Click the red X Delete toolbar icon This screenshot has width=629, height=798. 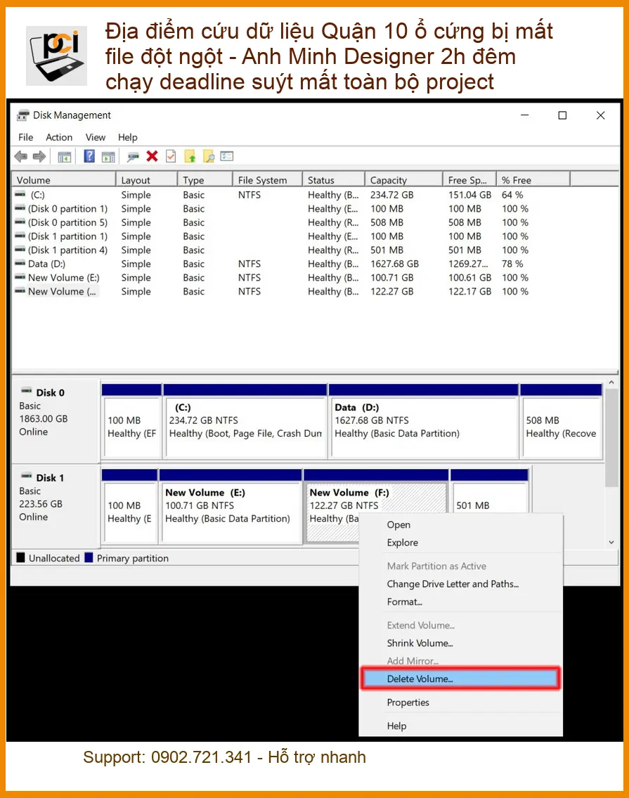(152, 156)
